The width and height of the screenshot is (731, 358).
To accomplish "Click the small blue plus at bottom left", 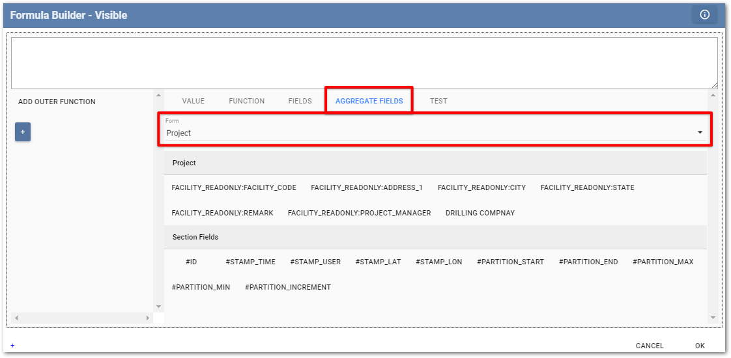I will click(12, 346).
